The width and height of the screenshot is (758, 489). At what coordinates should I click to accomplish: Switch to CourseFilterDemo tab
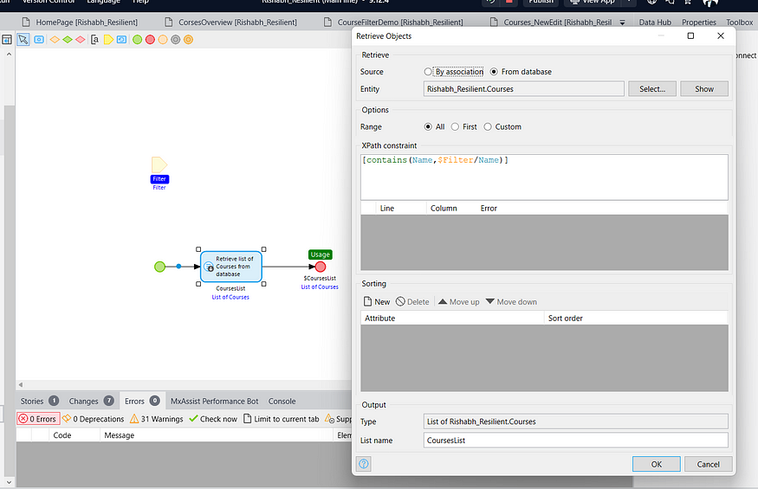pos(393,23)
